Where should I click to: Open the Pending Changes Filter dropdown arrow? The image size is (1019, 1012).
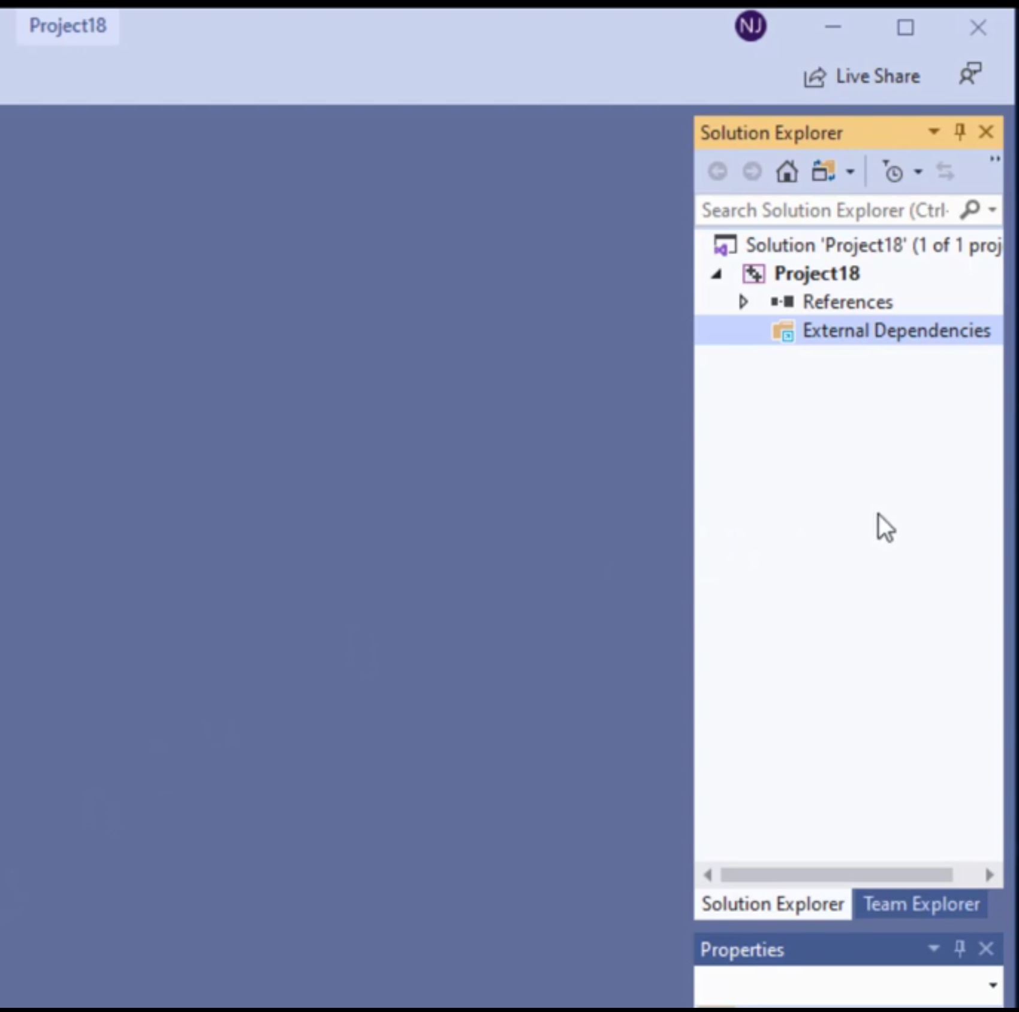pos(918,173)
